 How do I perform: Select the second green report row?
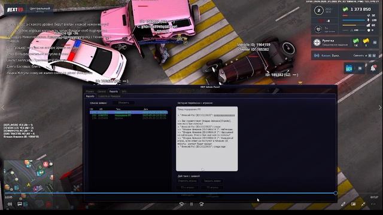129,115
